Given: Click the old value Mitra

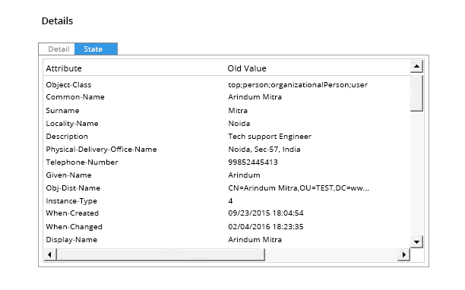Looking at the screenshot, I should tap(238, 111).
